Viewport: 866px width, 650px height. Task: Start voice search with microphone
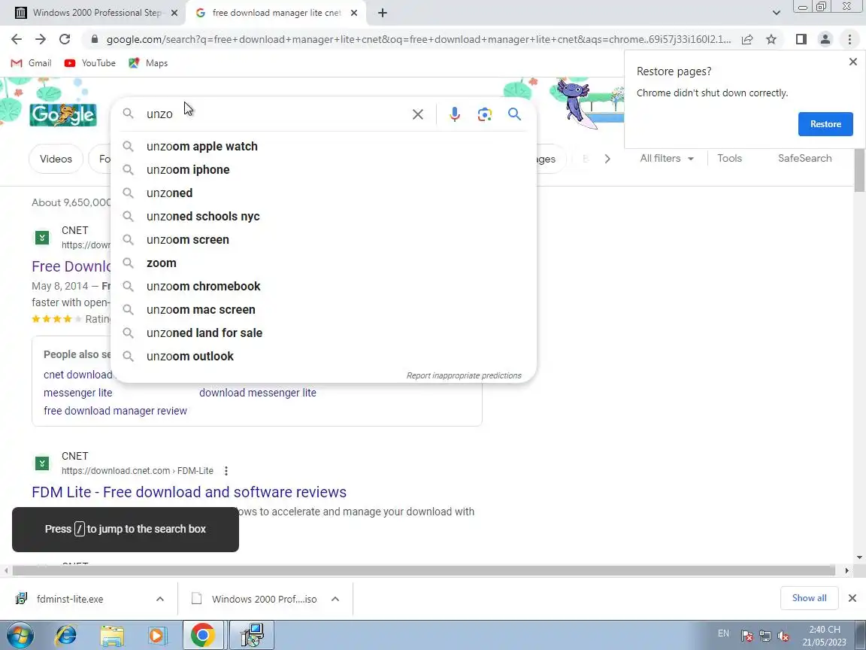pyautogui.click(x=455, y=114)
